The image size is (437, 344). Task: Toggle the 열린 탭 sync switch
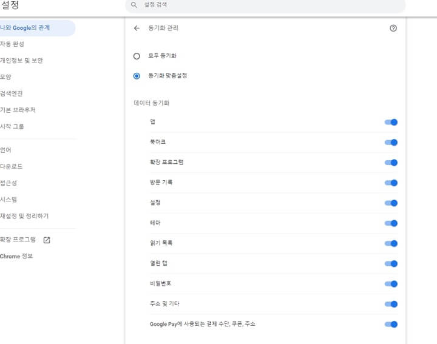click(x=391, y=263)
